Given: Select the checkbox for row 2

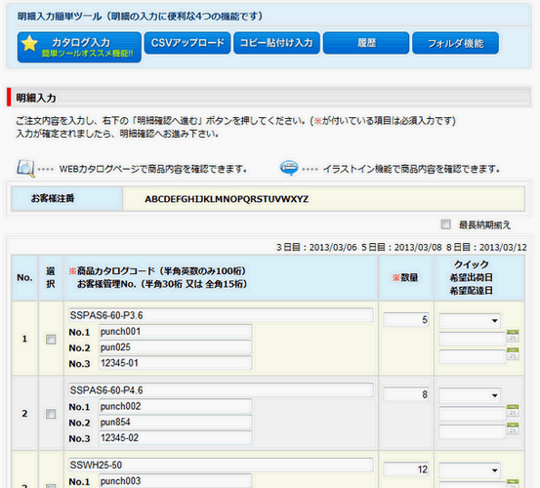Looking at the screenshot, I should (x=51, y=414).
